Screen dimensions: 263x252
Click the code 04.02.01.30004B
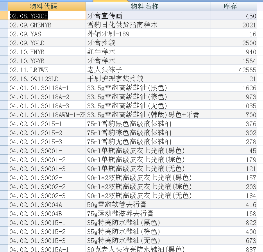click(x=47, y=214)
